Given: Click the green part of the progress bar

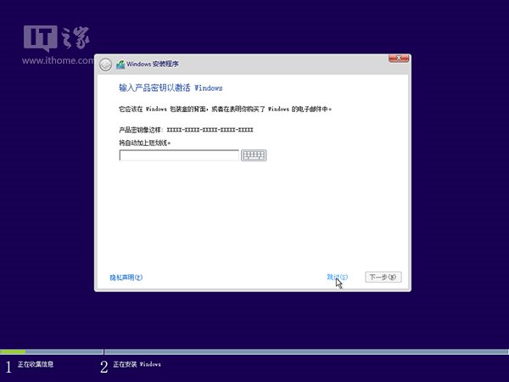Looking at the screenshot, I should pos(13,351).
